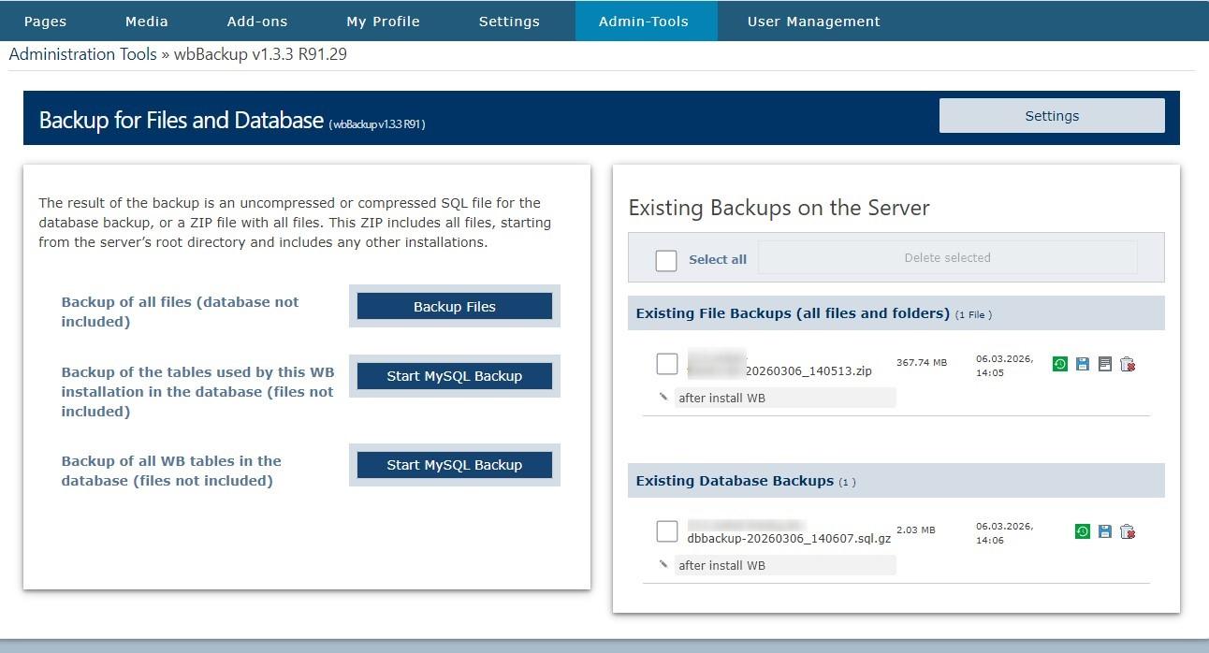Click pencil icon beside database backup comment
Image resolution: width=1209 pixels, height=653 pixels.
(x=663, y=564)
